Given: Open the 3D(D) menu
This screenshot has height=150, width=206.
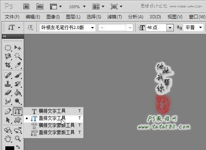Looking at the screenshot, I should [155, 17].
